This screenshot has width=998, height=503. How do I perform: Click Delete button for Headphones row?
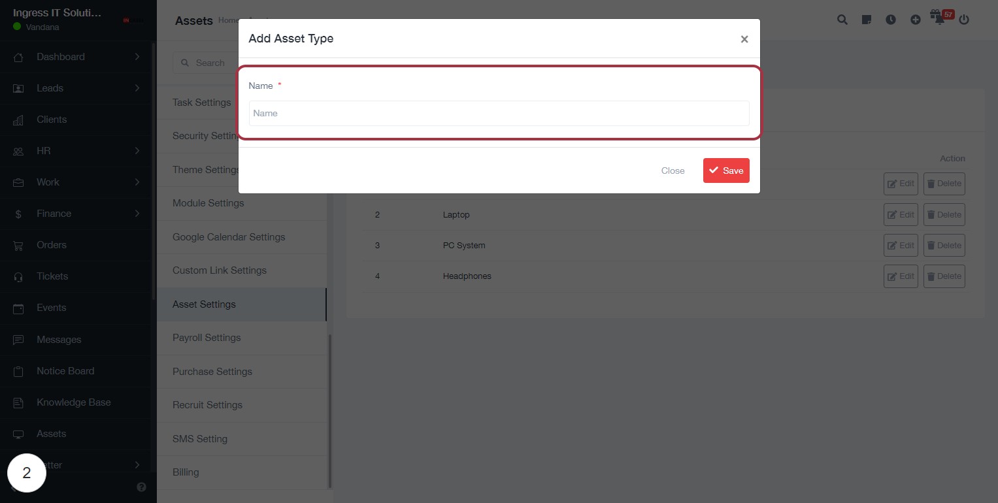click(944, 276)
